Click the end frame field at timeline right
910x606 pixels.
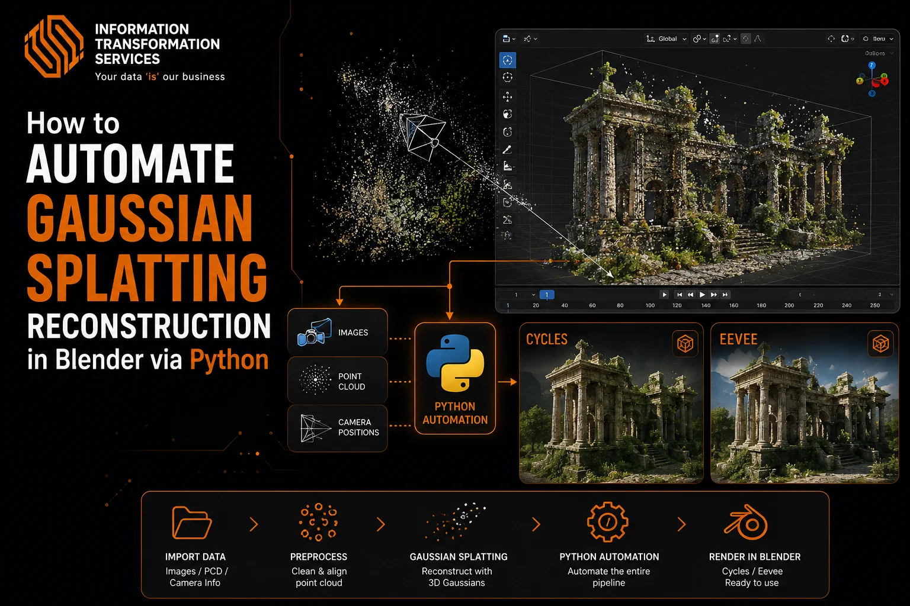879,295
